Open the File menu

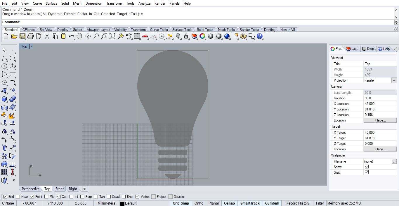click(5, 3)
